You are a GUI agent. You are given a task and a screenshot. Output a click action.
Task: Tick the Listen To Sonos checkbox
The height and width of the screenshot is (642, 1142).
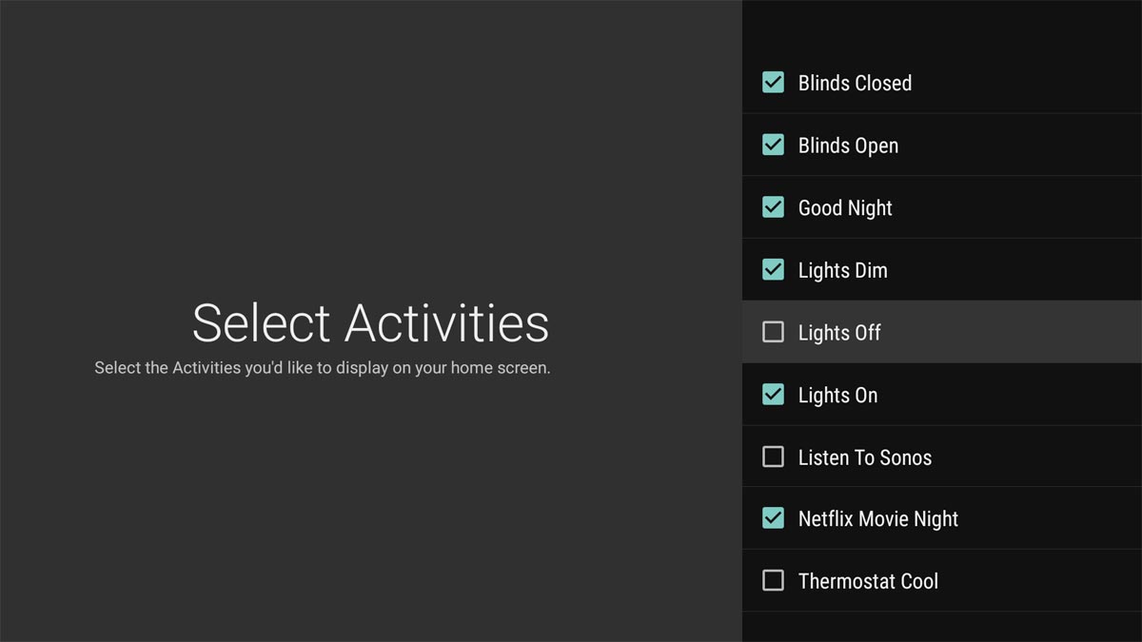(773, 457)
